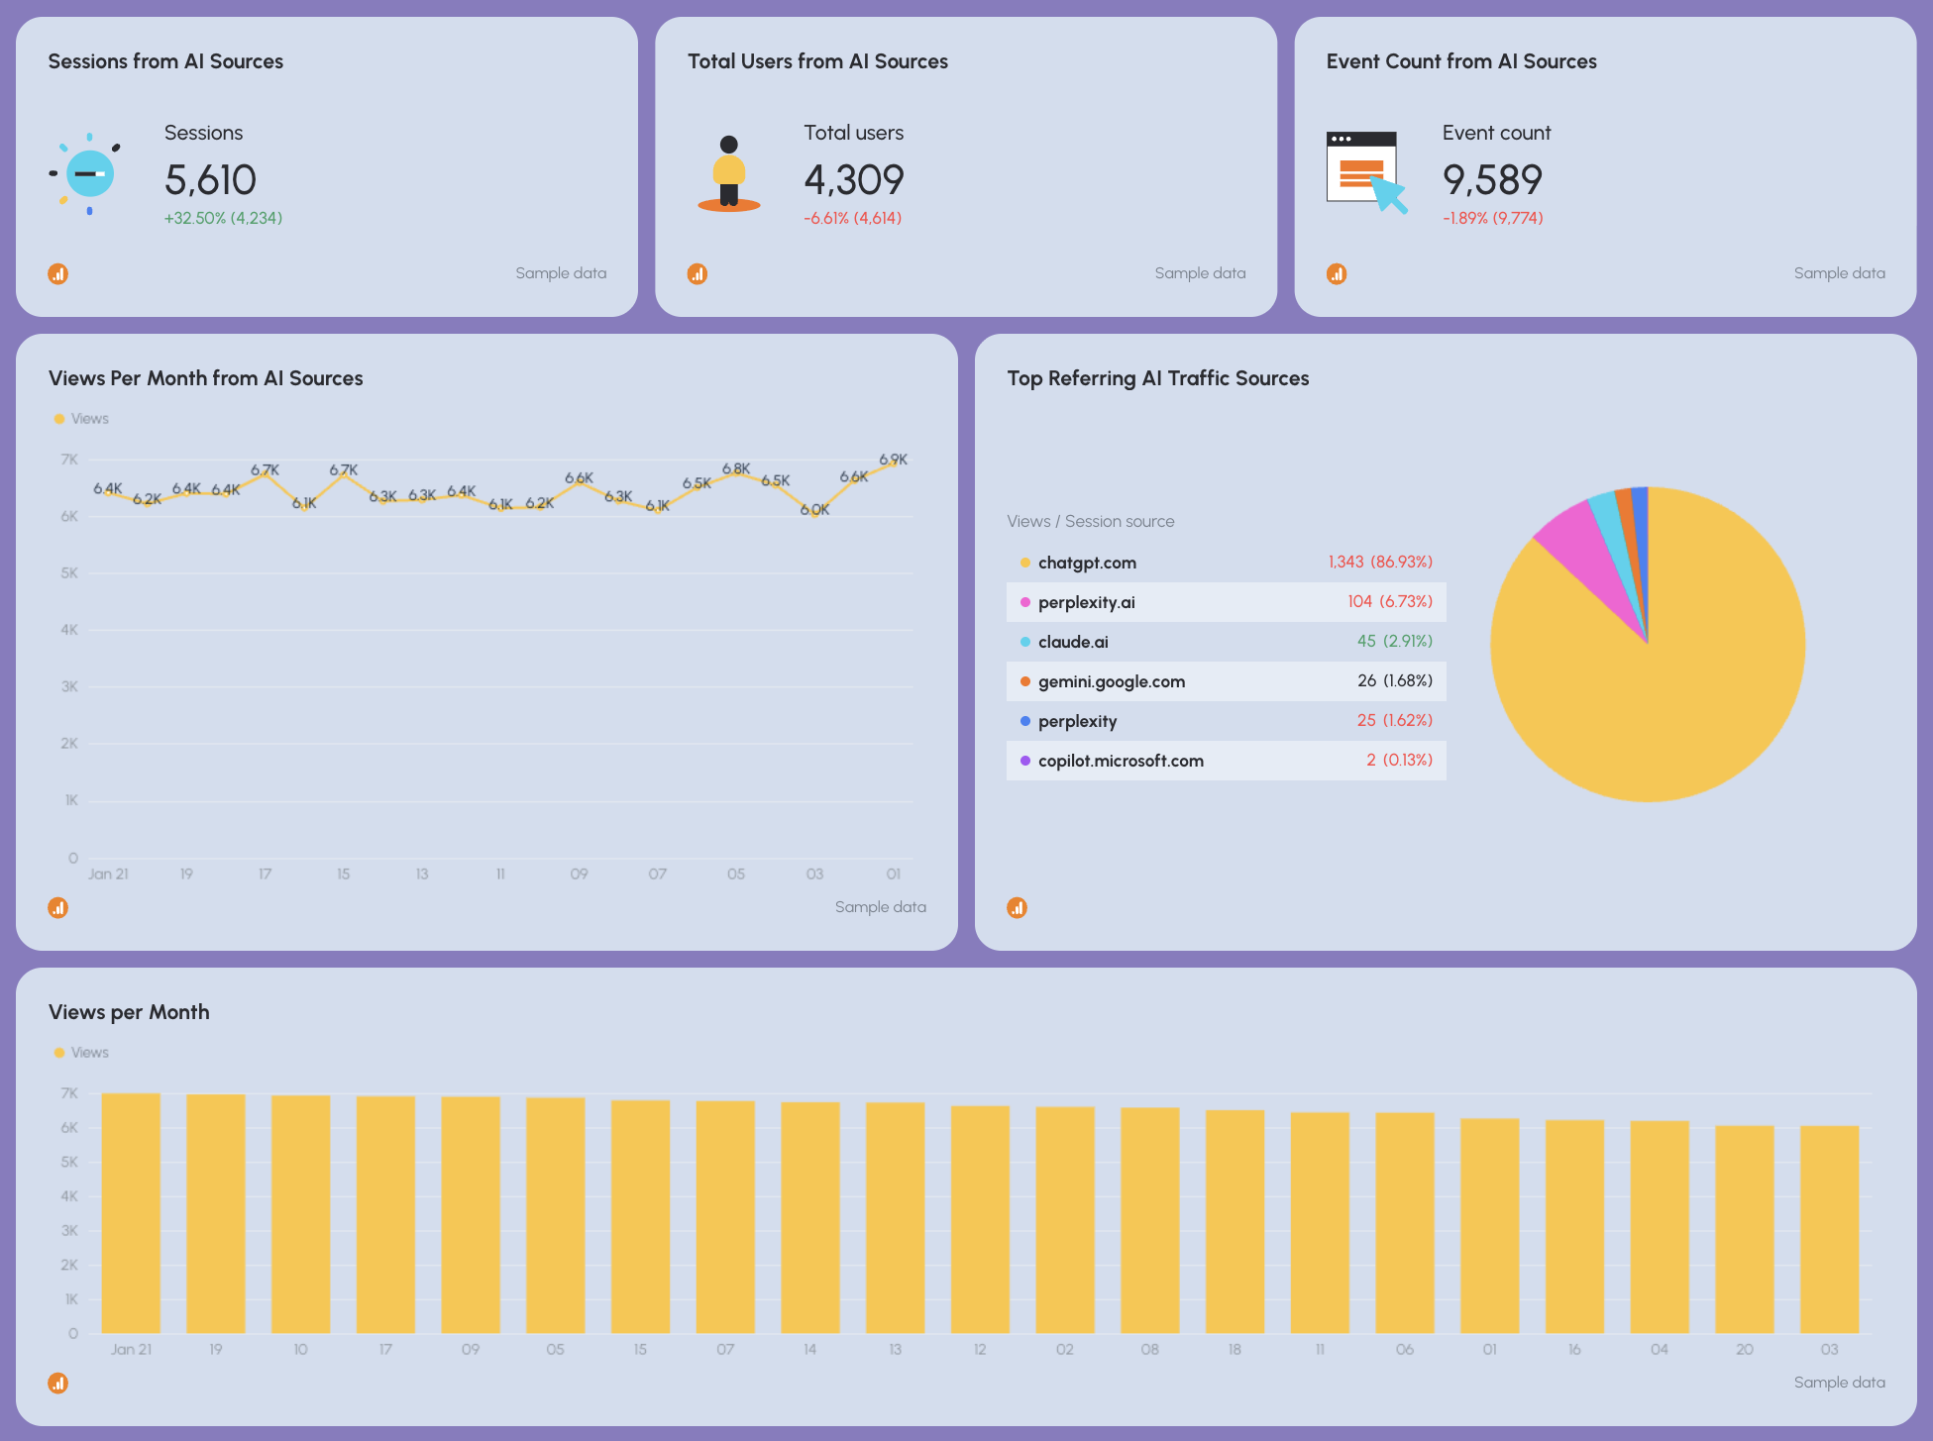Toggle the chatgpt.com legend dot
The width and height of the screenshot is (1933, 1441).
(1023, 563)
